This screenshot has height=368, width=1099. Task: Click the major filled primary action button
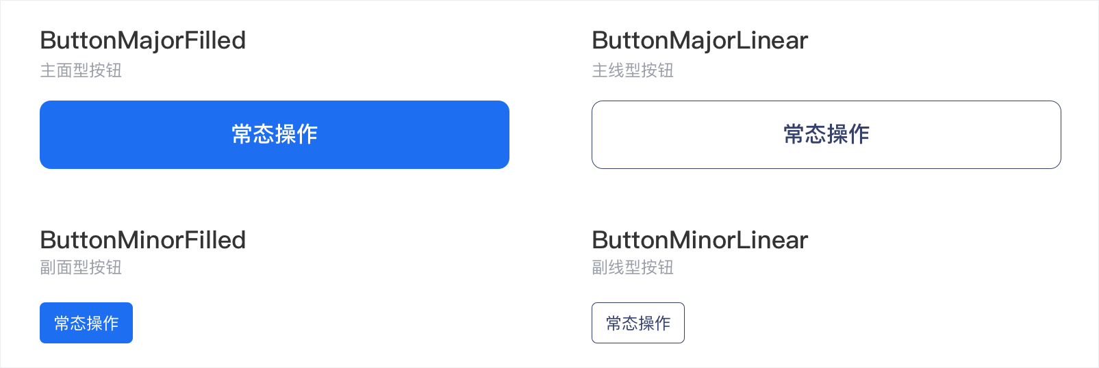pos(274,135)
